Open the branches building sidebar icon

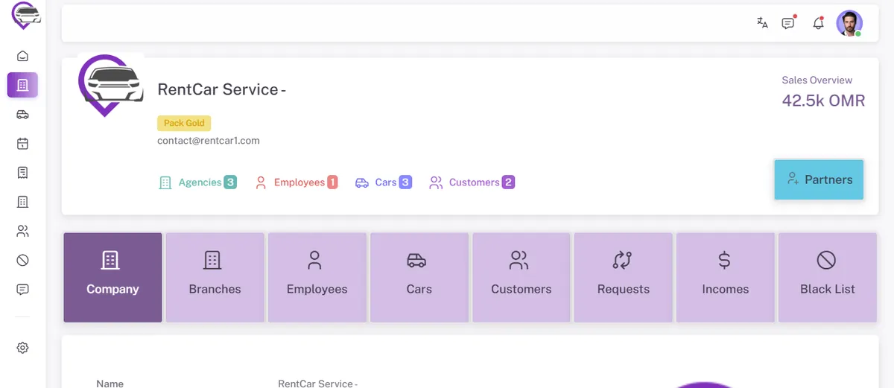coord(22,202)
